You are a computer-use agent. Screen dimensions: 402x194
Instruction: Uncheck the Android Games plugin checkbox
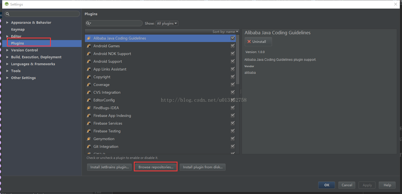[x=233, y=46]
